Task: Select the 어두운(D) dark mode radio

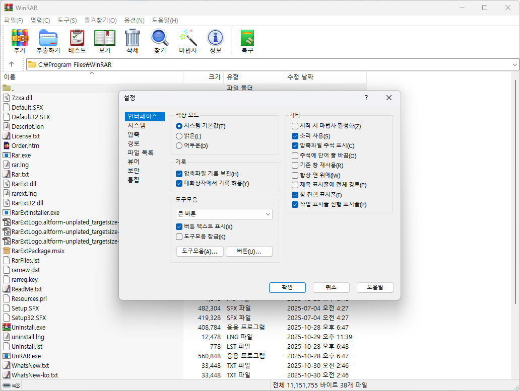Action: point(179,145)
